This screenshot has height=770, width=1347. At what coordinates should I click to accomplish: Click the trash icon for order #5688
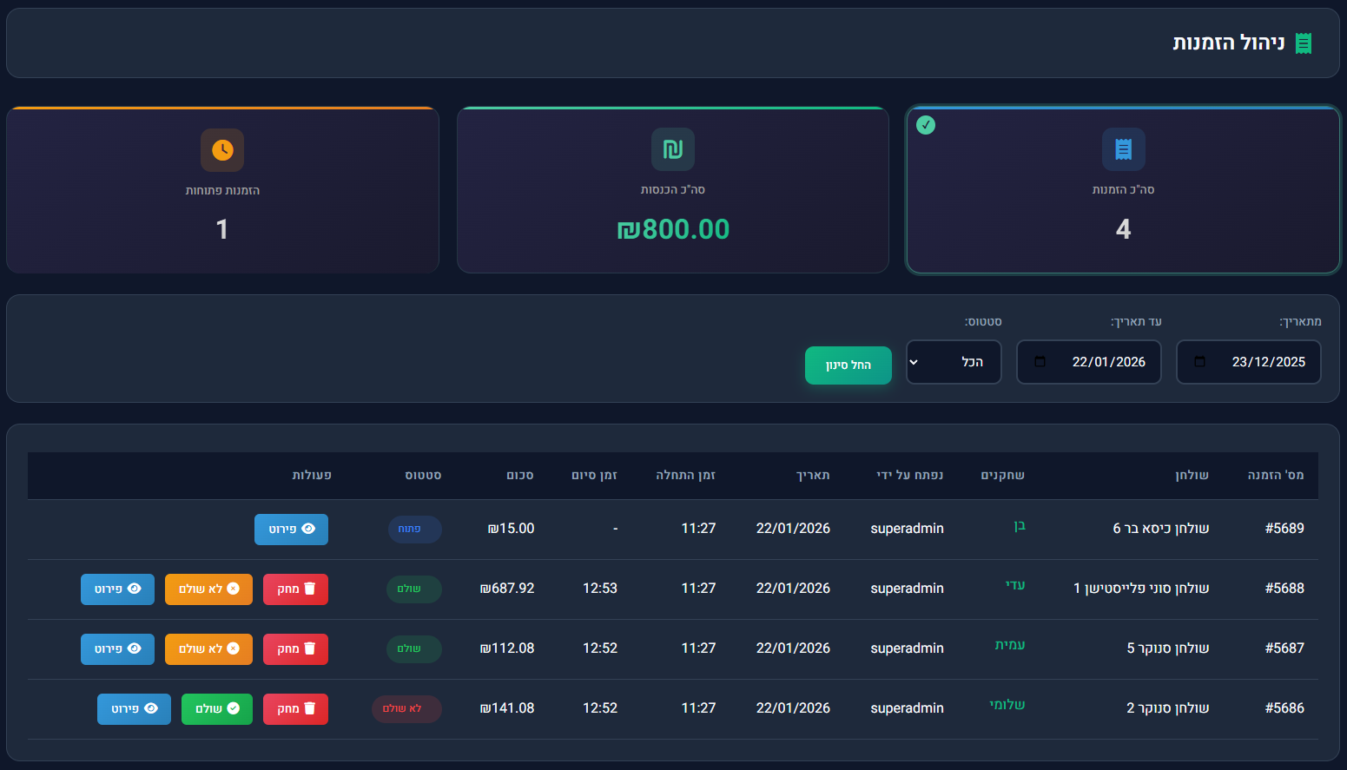point(309,589)
